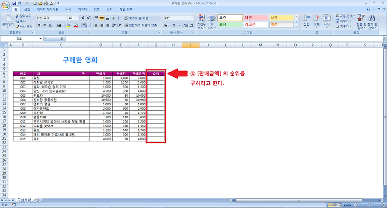Apply currency (₩) number format

tap(166, 25)
